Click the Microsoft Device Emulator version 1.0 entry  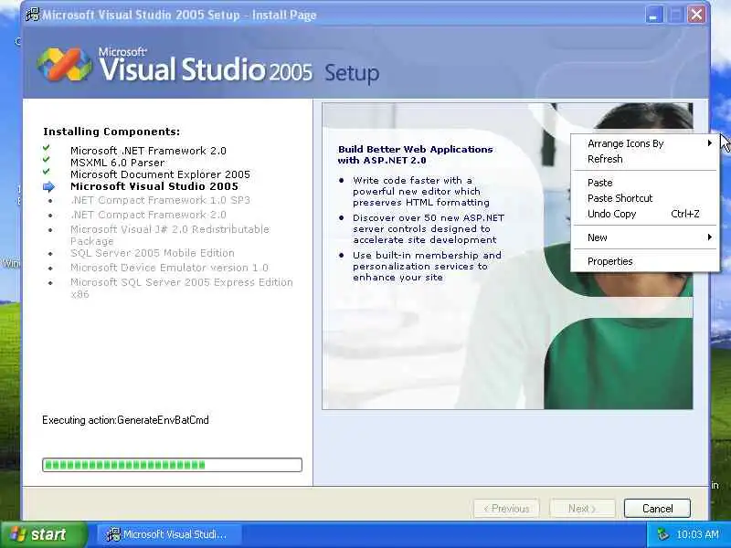(169, 268)
